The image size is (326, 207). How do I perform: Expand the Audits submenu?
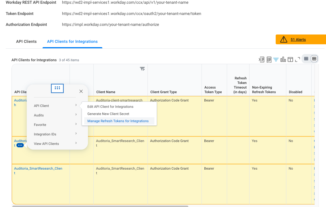point(55,115)
